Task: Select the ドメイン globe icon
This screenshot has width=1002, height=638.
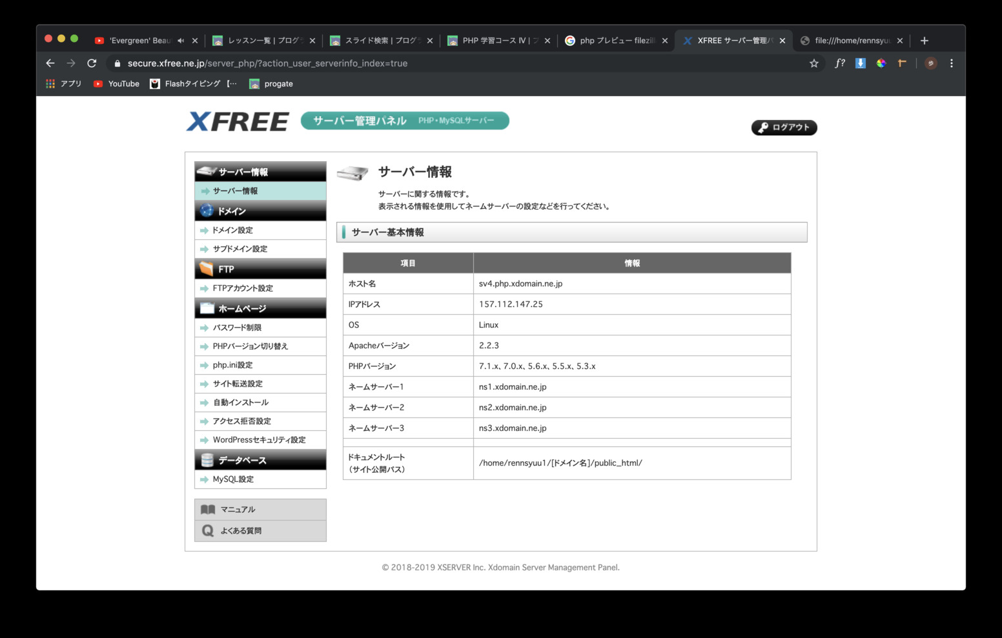Action: point(205,210)
